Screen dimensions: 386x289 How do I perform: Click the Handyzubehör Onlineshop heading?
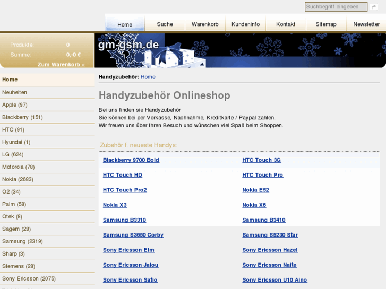[165, 95]
